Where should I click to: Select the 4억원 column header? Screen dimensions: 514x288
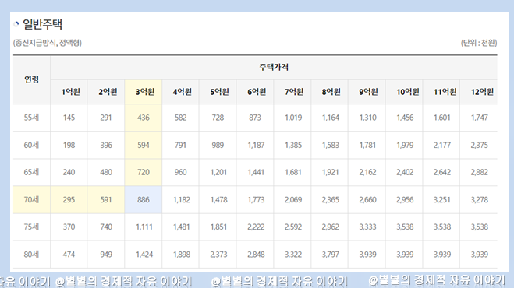click(x=180, y=92)
